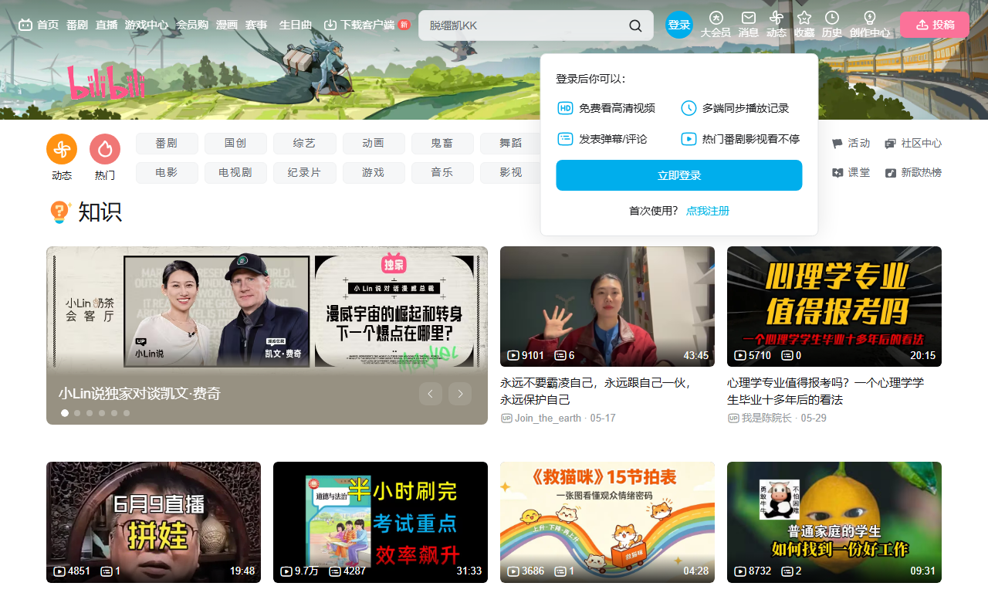Open the 43:45 永远不要霸凌自己 video thumbnail
Screen dimensions: 988x593
click(607, 307)
